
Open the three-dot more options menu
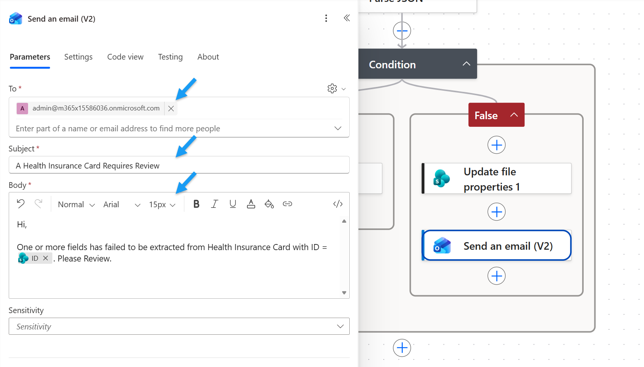pos(326,18)
